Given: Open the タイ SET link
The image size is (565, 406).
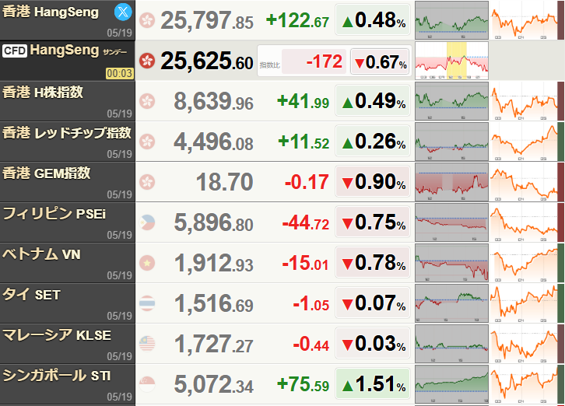Looking at the screenshot, I should coord(31,295).
